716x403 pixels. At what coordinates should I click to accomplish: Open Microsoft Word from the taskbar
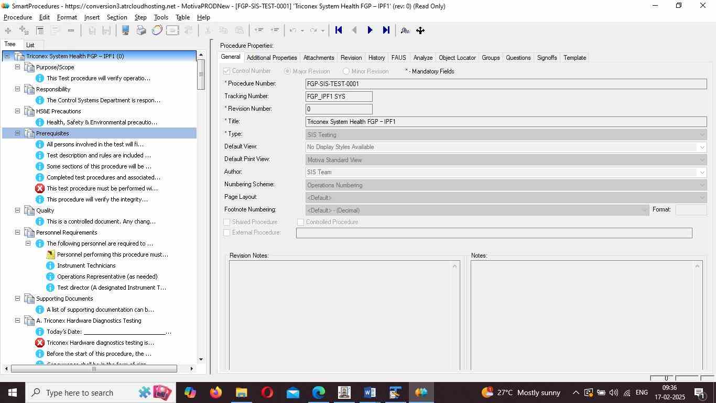(x=370, y=393)
